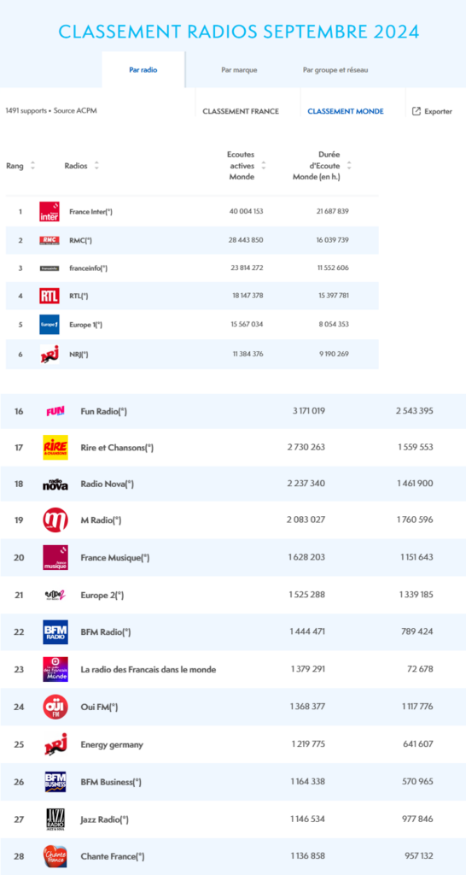The width and height of the screenshot is (466, 875).
Task: Click the M Radio logo
Action: [55, 520]
